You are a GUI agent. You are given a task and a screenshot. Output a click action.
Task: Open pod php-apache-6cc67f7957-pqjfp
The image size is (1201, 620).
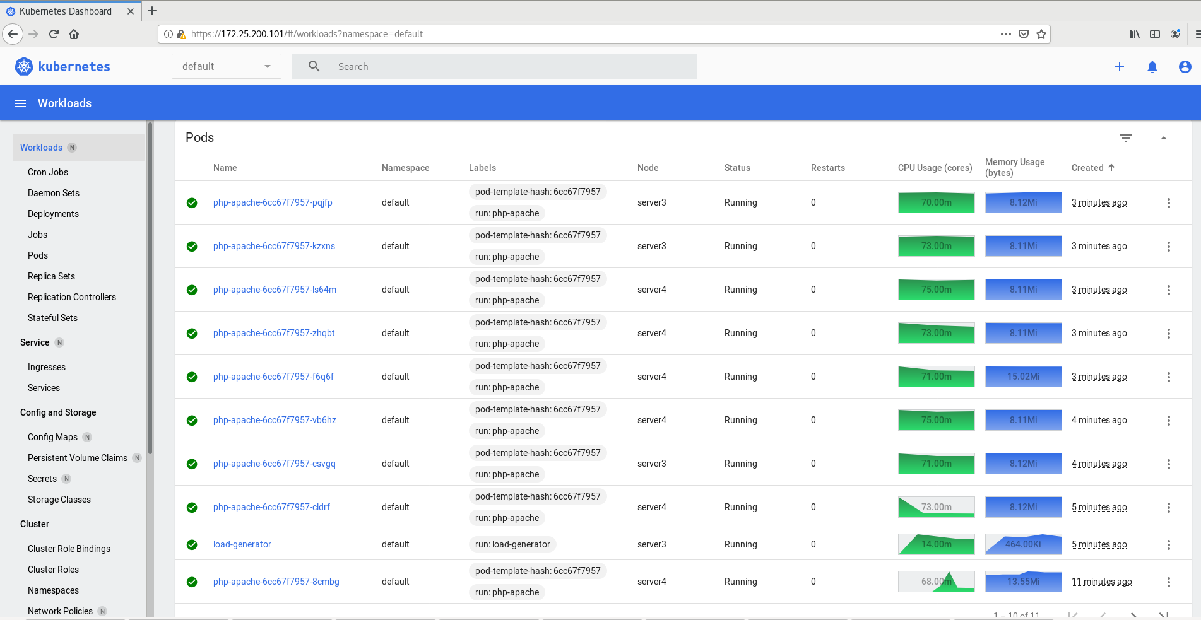pos(273,202)
